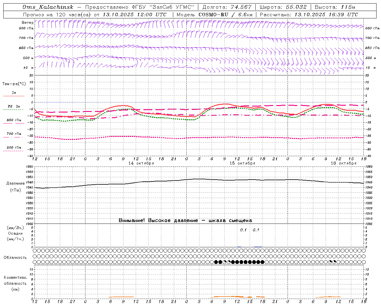381x304 pixels.
Task: Click the "Тем-ра(°C)" temperature panel label
Action: point(14,84)
